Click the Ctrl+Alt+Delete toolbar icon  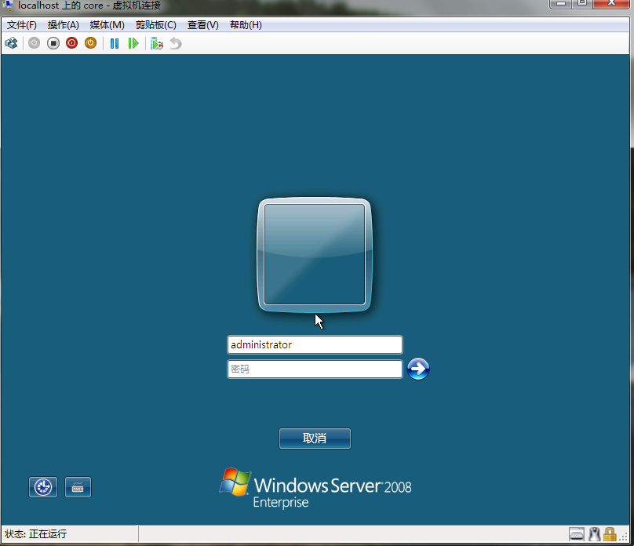coord(11,43)
